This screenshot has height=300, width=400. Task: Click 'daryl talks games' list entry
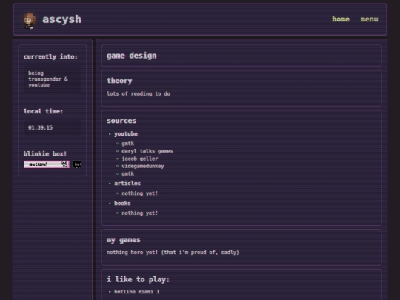147,151
